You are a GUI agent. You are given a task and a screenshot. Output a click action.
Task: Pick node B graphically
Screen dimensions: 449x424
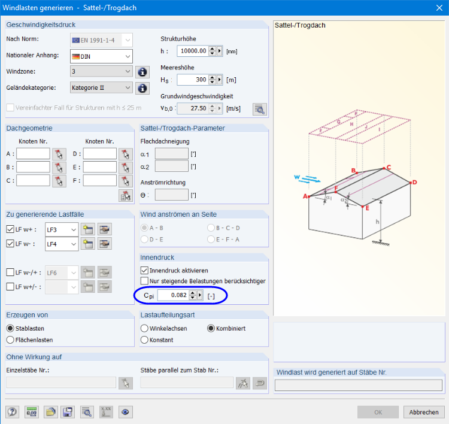(59, 168)
